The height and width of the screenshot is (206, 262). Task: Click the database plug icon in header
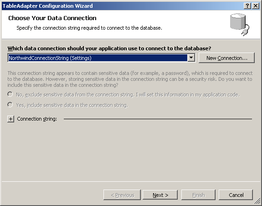[x=239, y=25]
